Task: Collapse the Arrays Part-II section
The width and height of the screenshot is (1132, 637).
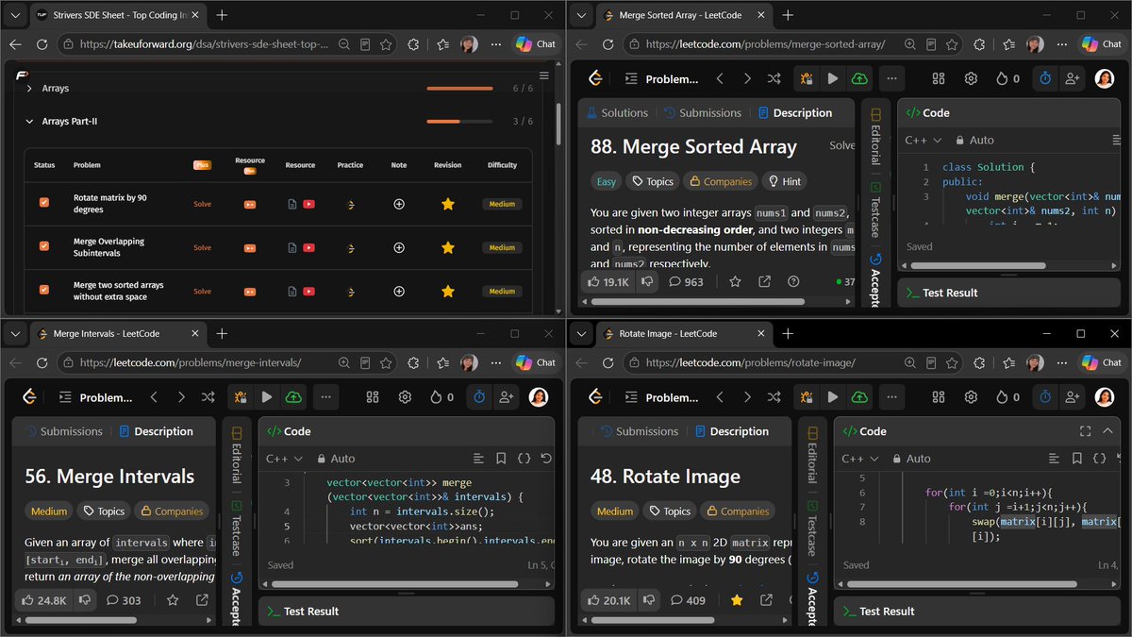Action: (x=29, y=121)
